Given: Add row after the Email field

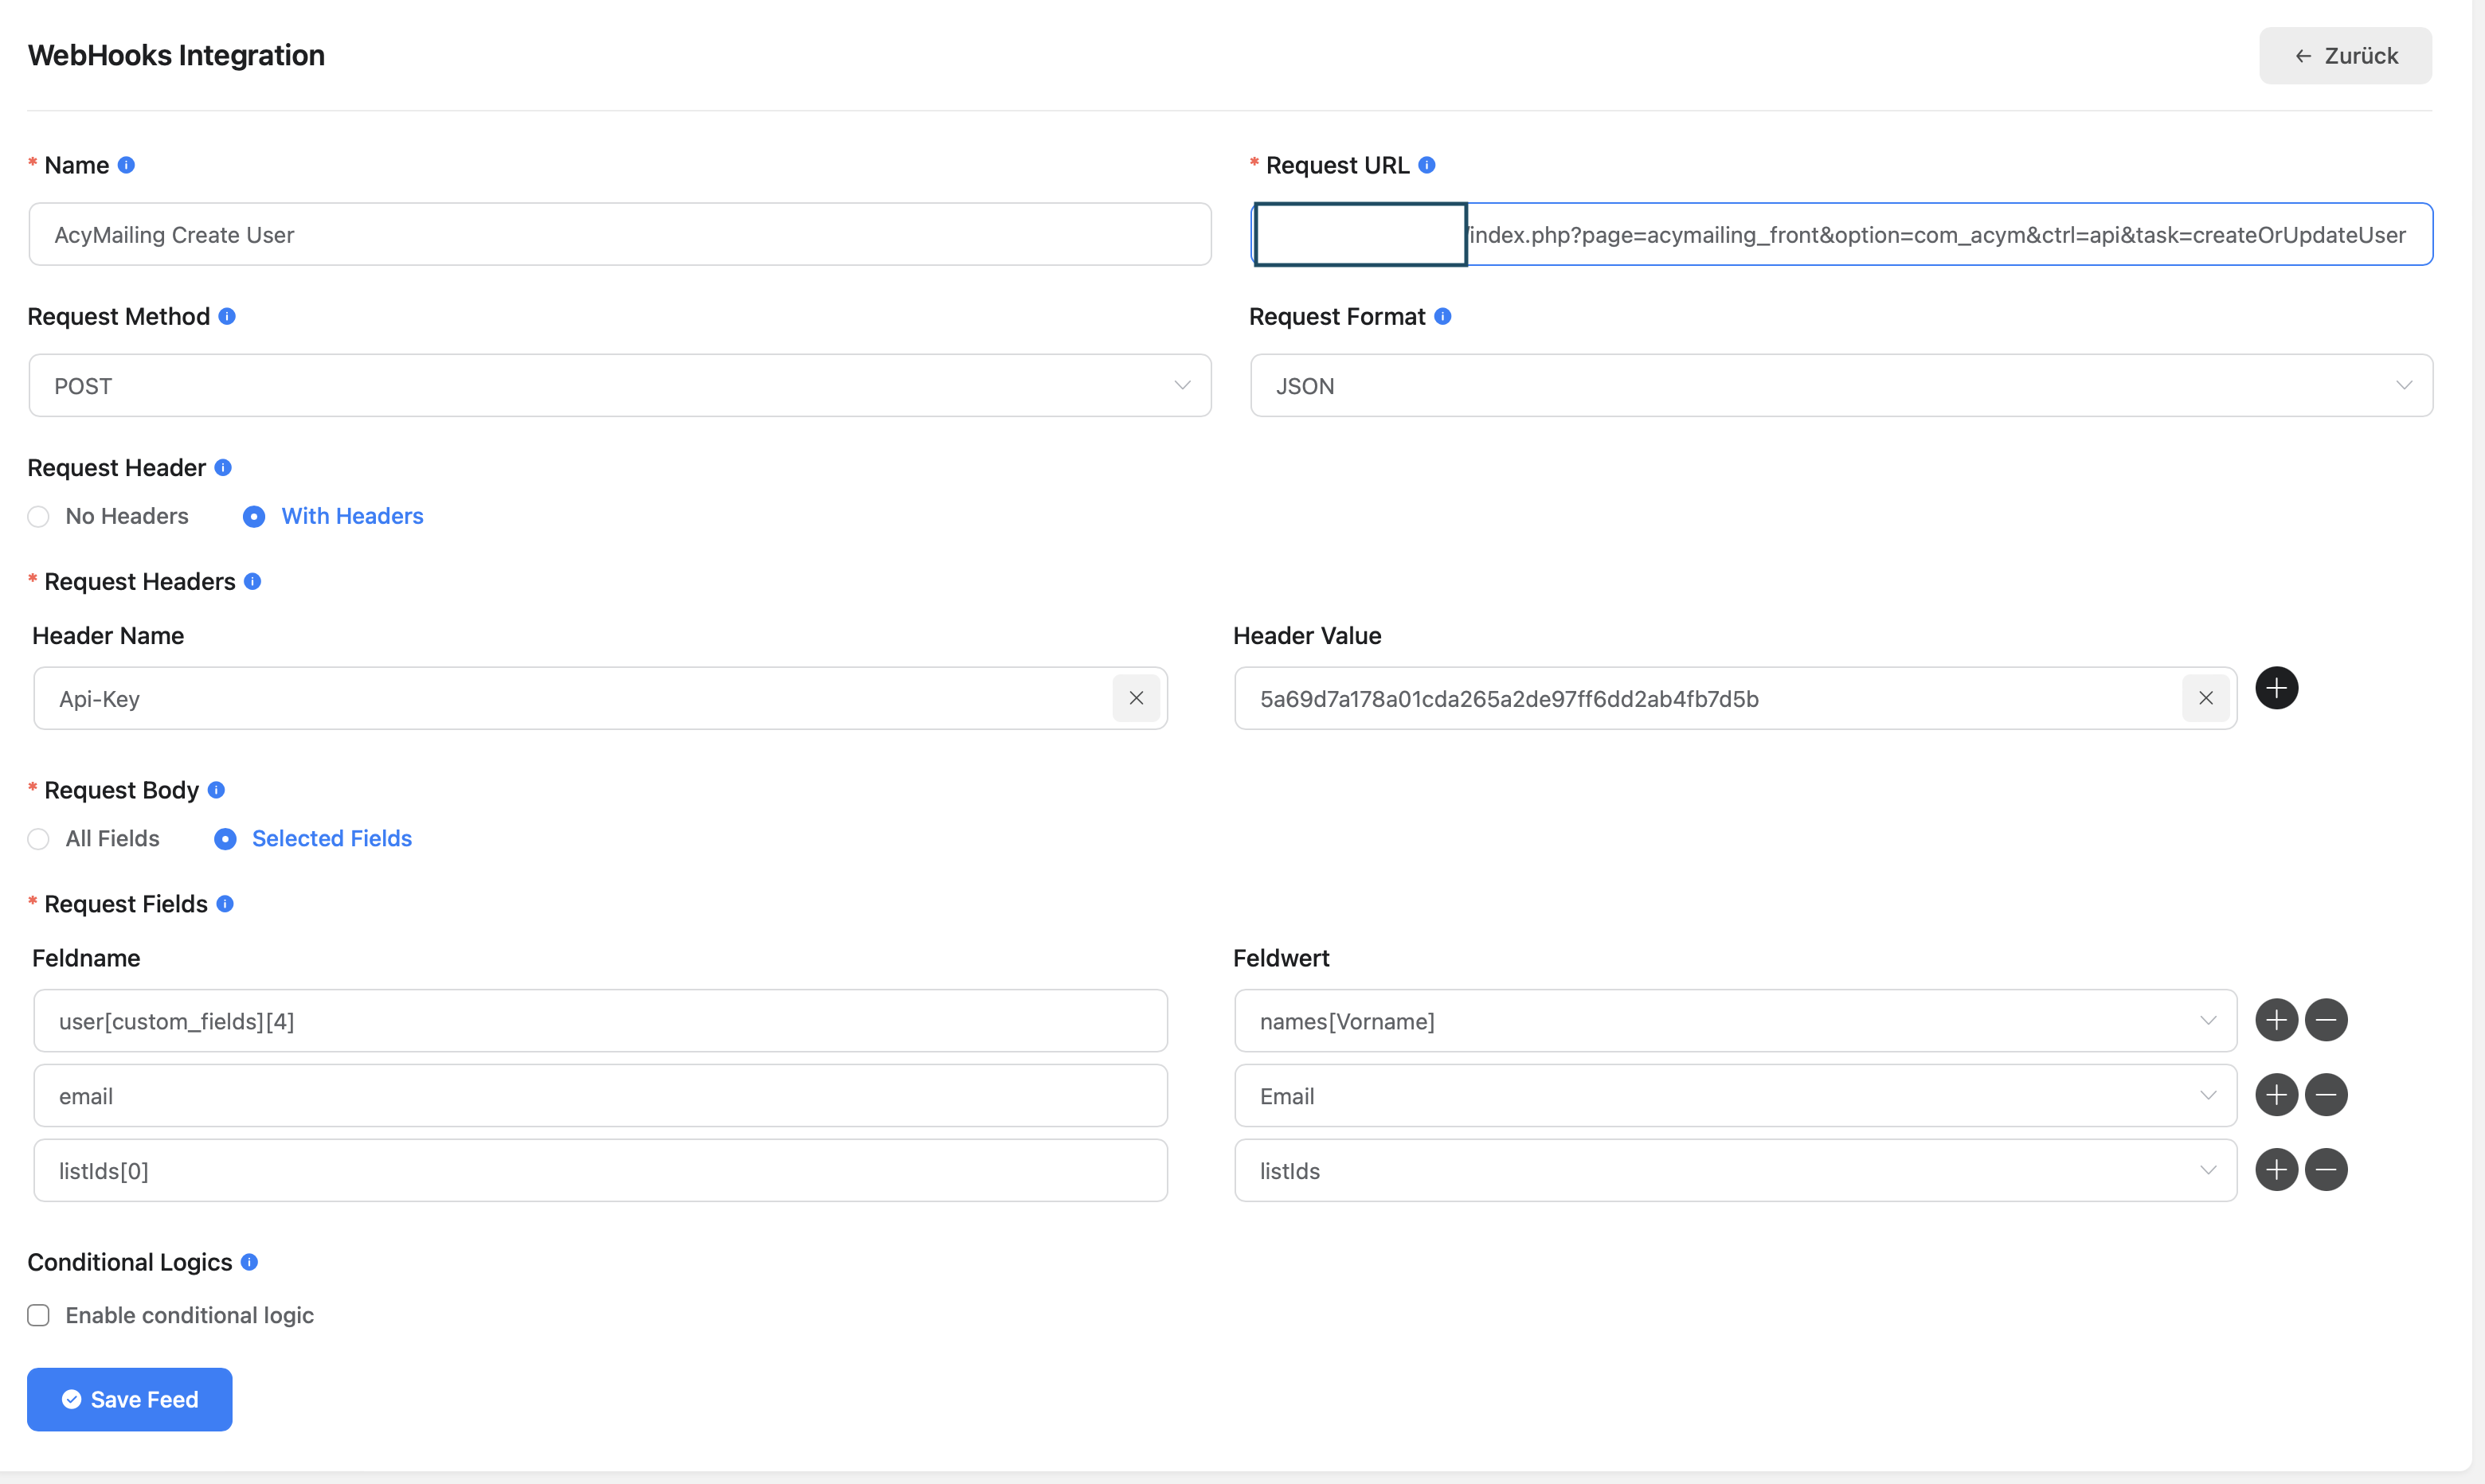Looking at the screenshot, I should (2276, 1095).
